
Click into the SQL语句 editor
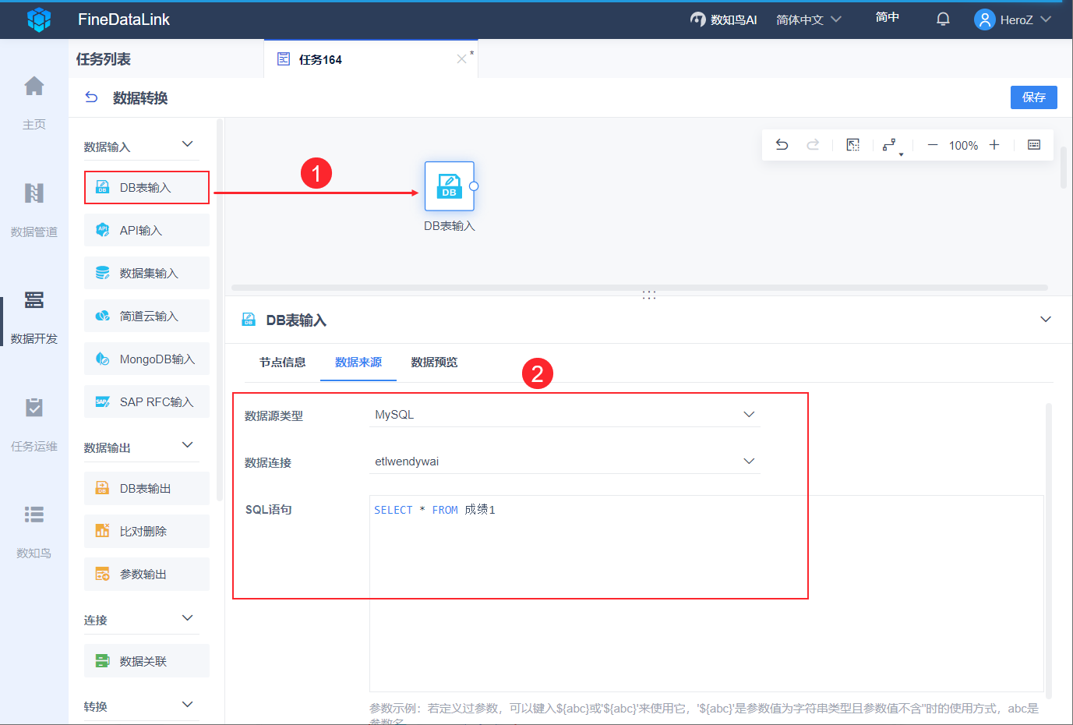(x=706, y=593)
